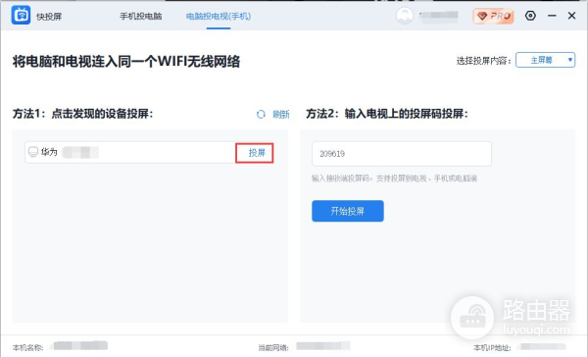Select the 华为 device row
This screenshot has height=357, width=588.
point(149,152)
